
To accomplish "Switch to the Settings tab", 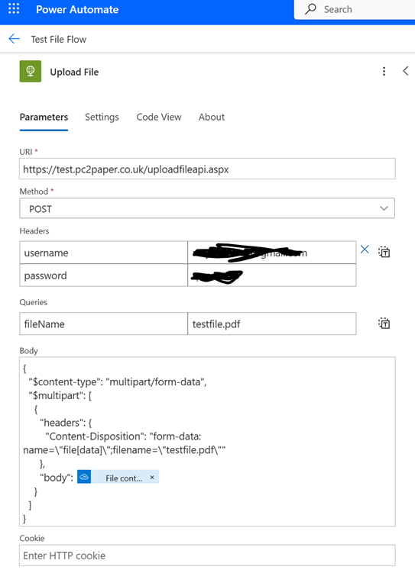I will 102,117.
